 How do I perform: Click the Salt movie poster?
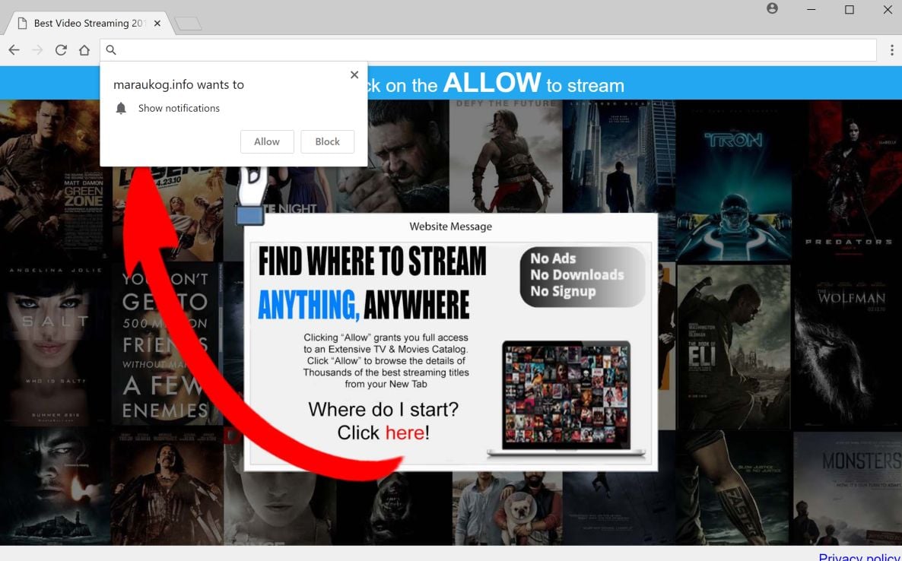tap(54, 345)
